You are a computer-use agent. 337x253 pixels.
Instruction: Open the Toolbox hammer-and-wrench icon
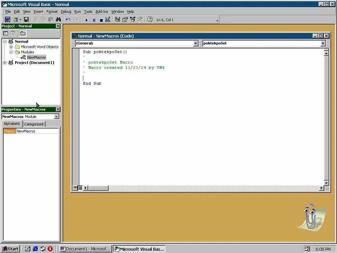[140, 19]
